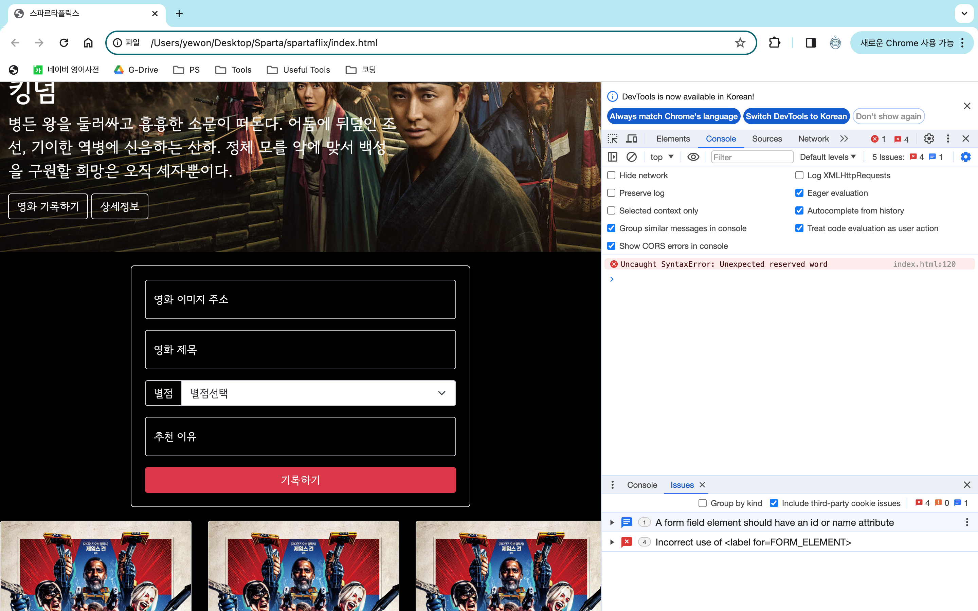Check the Log XMLHttpRequests option

pyautogui.click(x=799, y=175)
